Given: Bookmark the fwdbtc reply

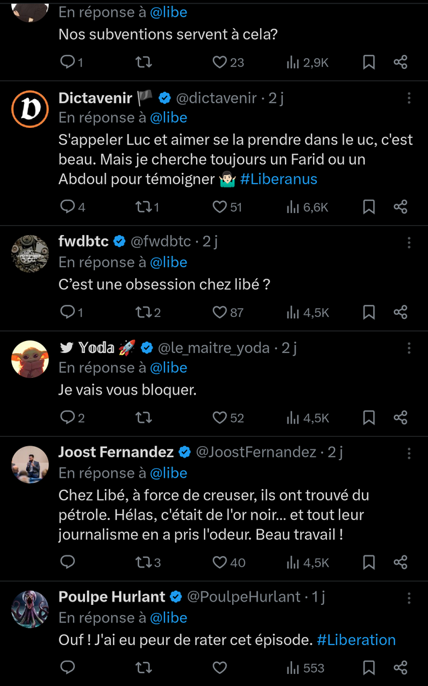Looking at the screenshot, I should (368, 312).
